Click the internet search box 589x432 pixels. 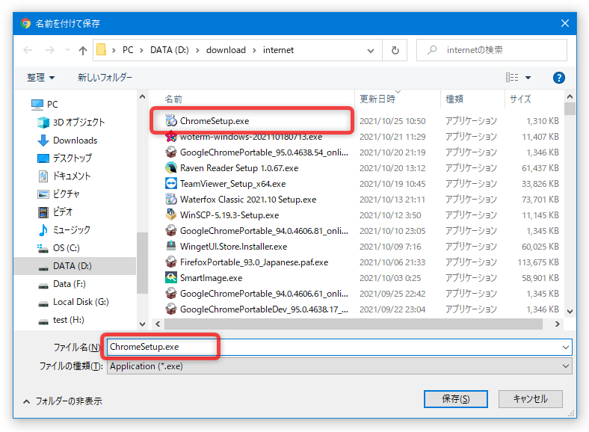491,50
